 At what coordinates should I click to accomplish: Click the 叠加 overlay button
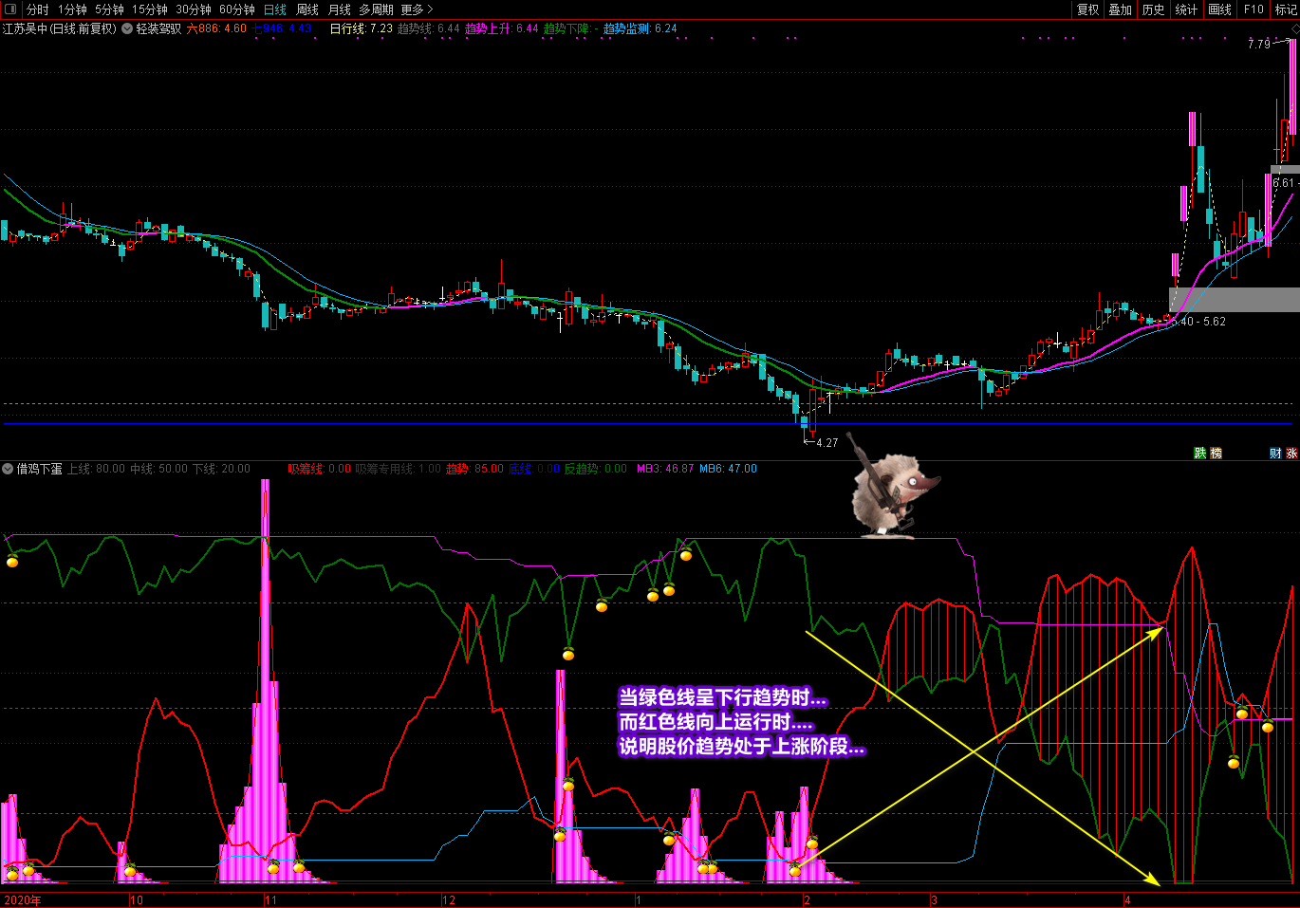pos(1121,9)
